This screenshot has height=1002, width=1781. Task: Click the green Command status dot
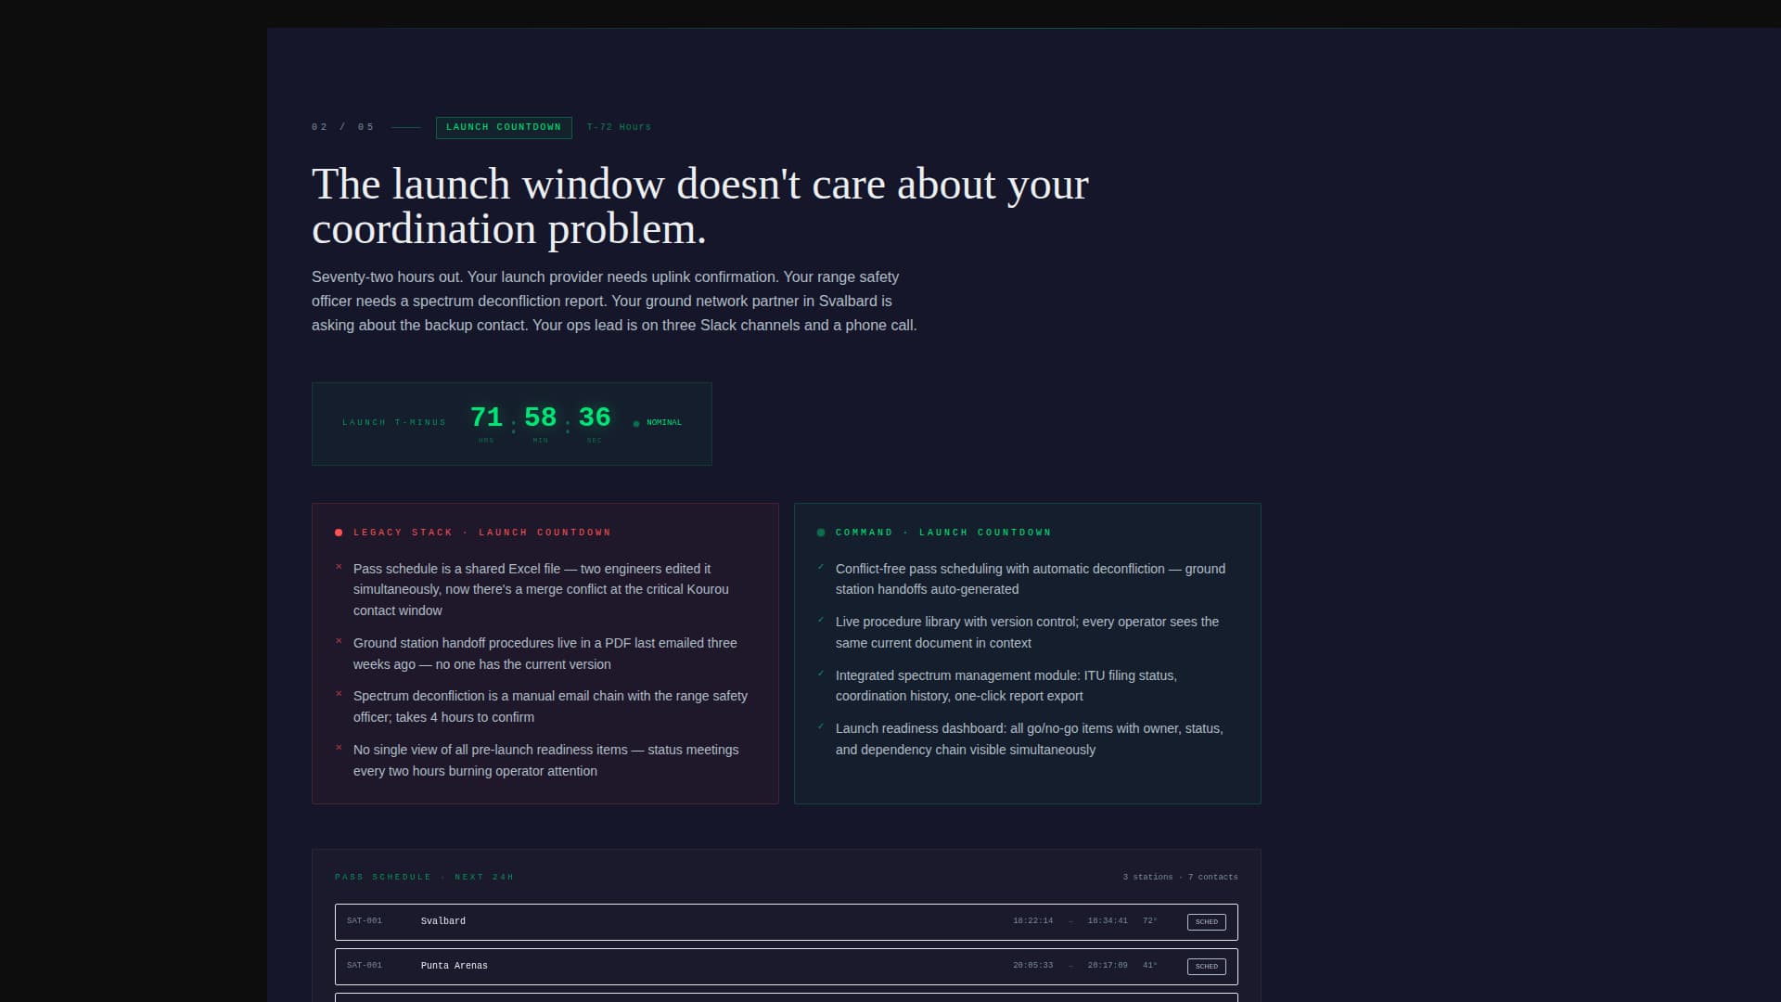pyautogui.click(x=820, y=533)
